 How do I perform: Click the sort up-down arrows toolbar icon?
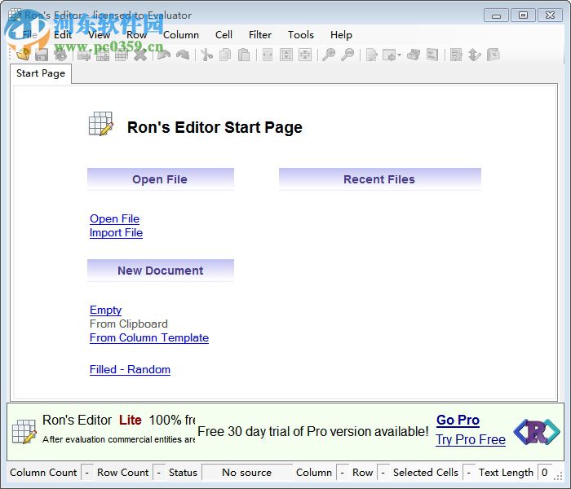click(475, 55)
